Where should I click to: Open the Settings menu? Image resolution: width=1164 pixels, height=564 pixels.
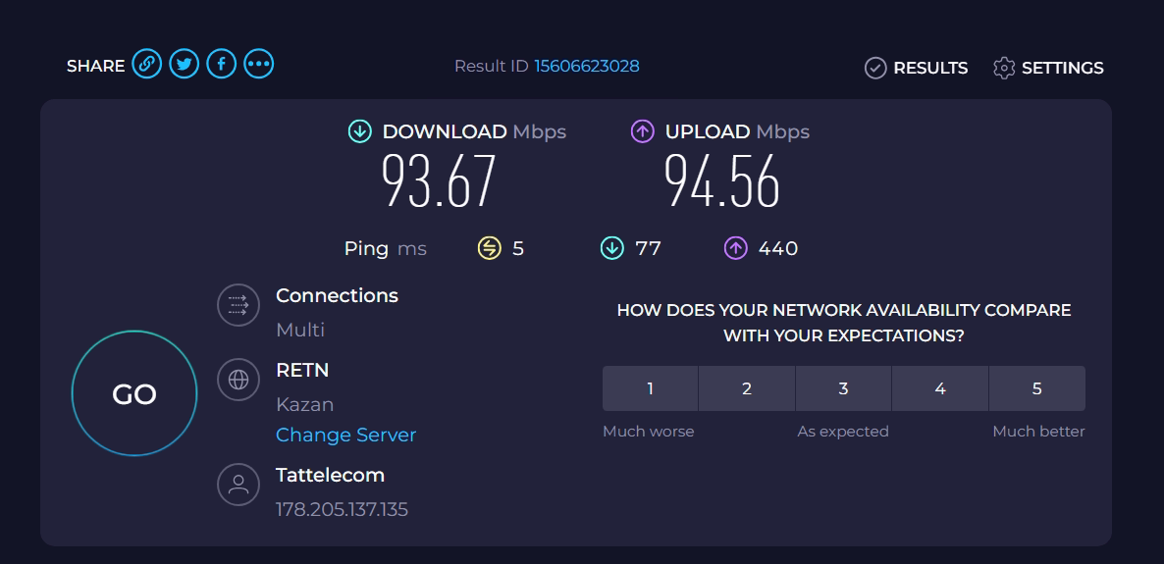[x=1048, y=68]
